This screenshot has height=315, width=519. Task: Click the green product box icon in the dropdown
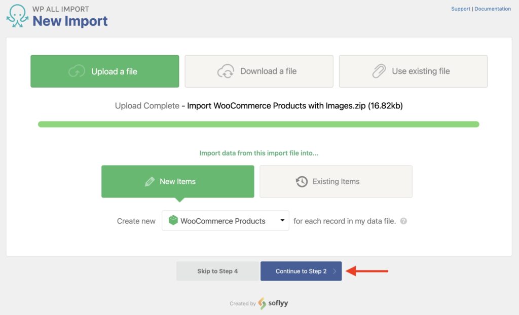coord(172,221)
